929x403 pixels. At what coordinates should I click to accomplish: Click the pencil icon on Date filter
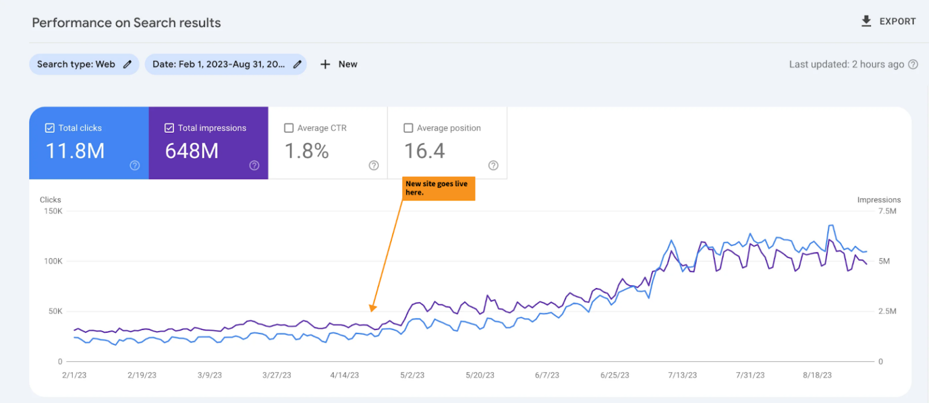(296, 64)
